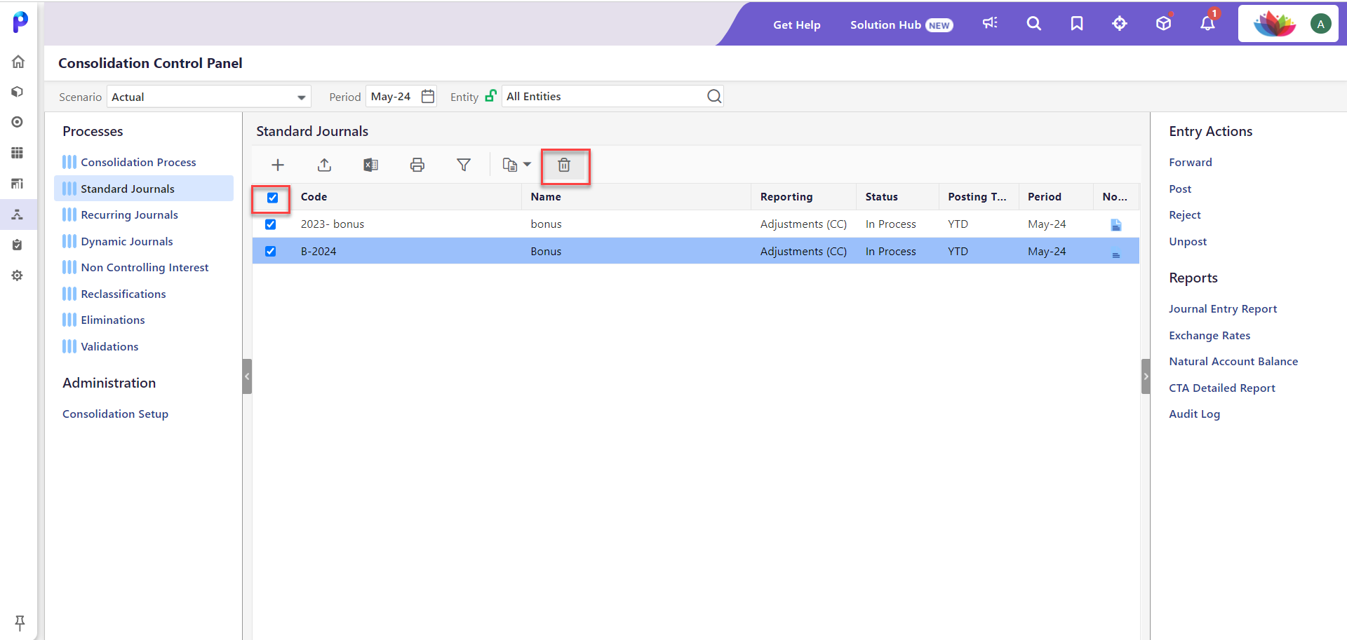Open Reclassifications process
The height and width of the screenshot is (640, 1347).
coord(123,294)
